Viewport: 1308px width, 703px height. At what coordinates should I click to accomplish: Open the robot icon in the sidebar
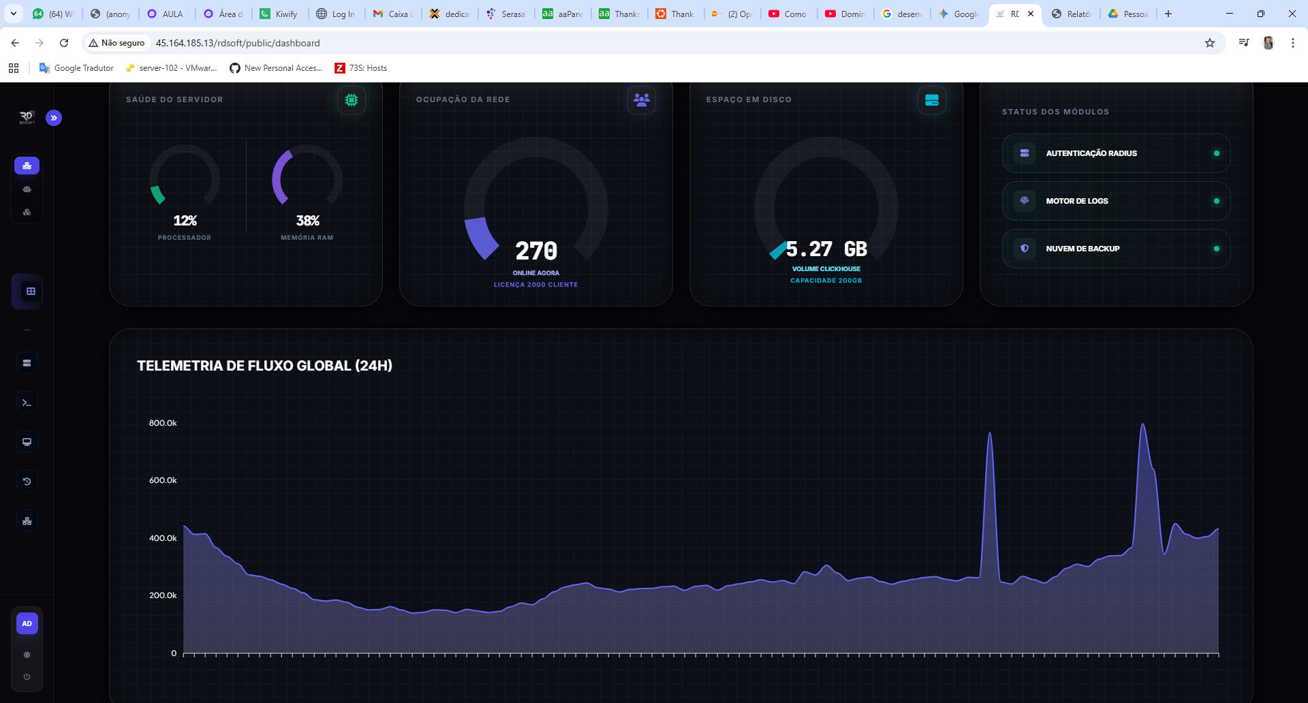[27, 189]
